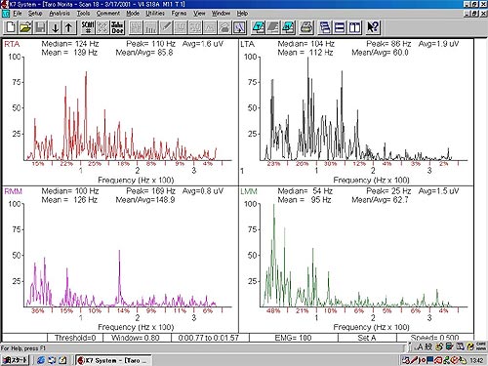Tile windows horizontally via toolbar icon
This screenshot has width=488, height=366.
[340, 27]
